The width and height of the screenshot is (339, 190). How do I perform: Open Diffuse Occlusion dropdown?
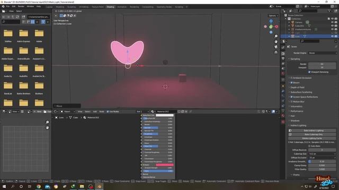point(322,158)
